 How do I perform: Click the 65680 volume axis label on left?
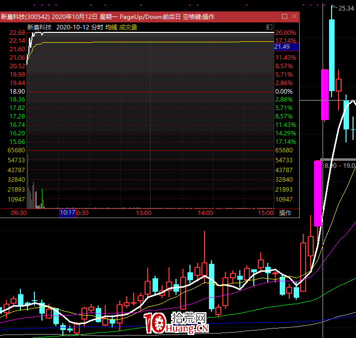[16, 150]
